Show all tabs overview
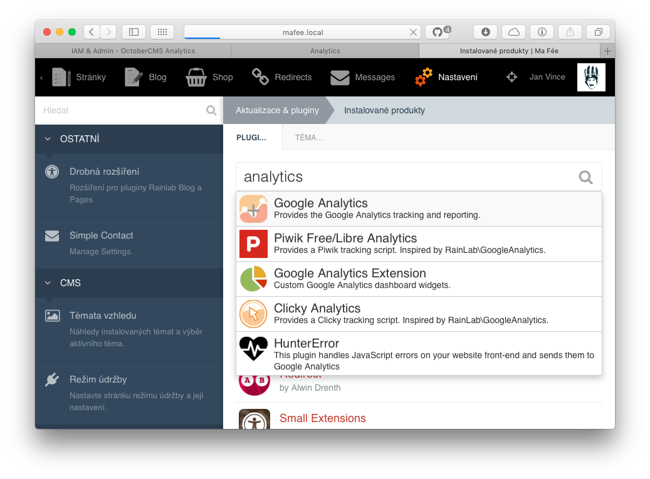This screenshot has height=479, width=650. (598, 32)
